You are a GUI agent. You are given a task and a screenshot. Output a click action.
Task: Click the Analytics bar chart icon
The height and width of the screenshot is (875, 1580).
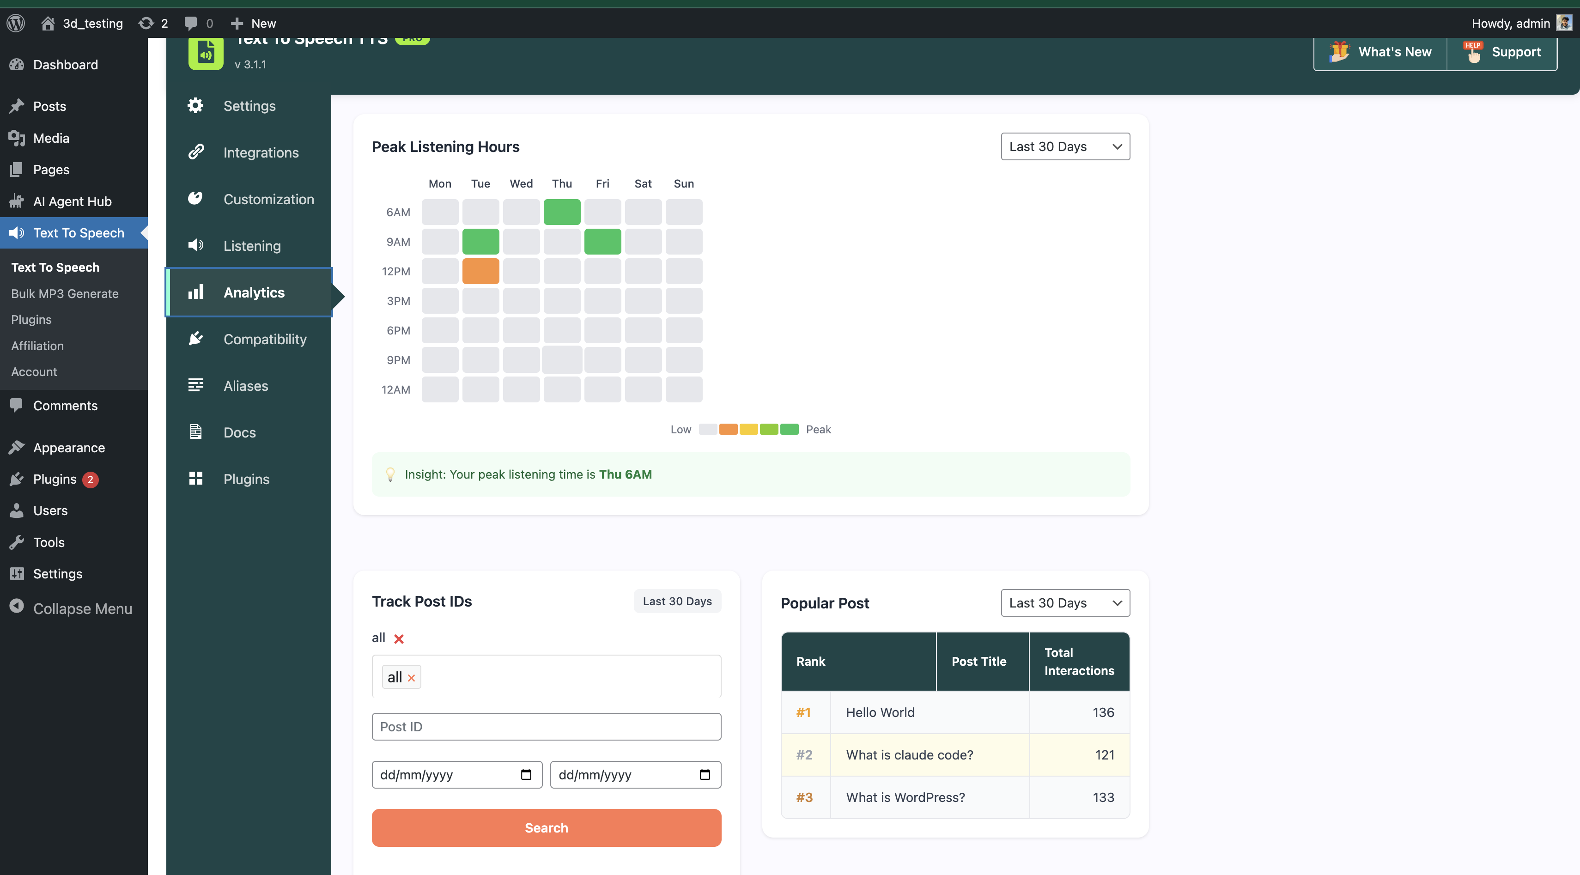[x=195, y=292]
